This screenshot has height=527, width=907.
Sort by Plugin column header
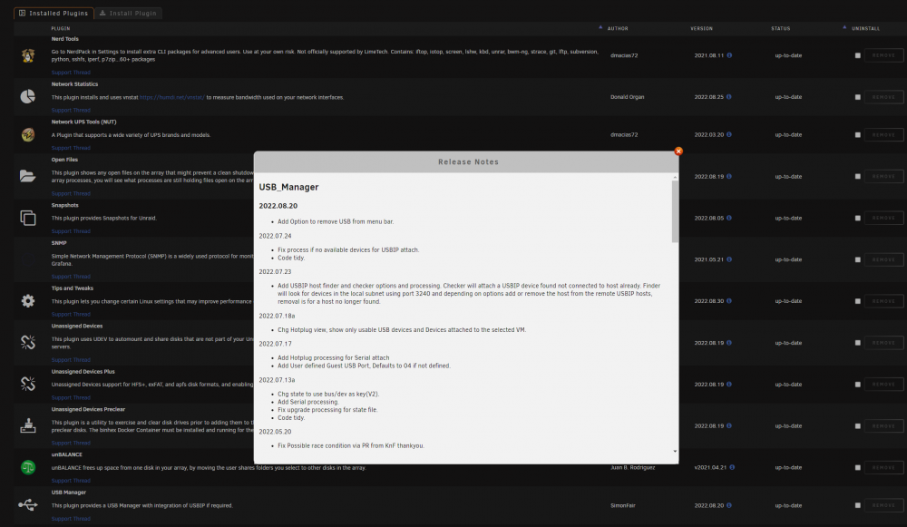pos(61,28)
